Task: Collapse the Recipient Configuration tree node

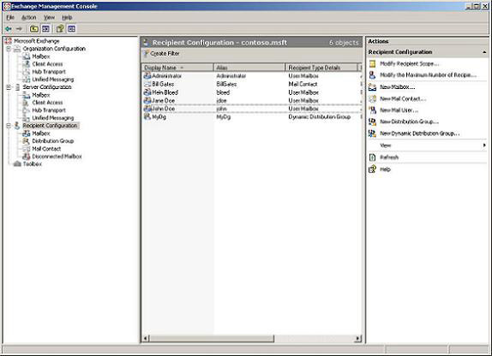Action: coord(9,125)
